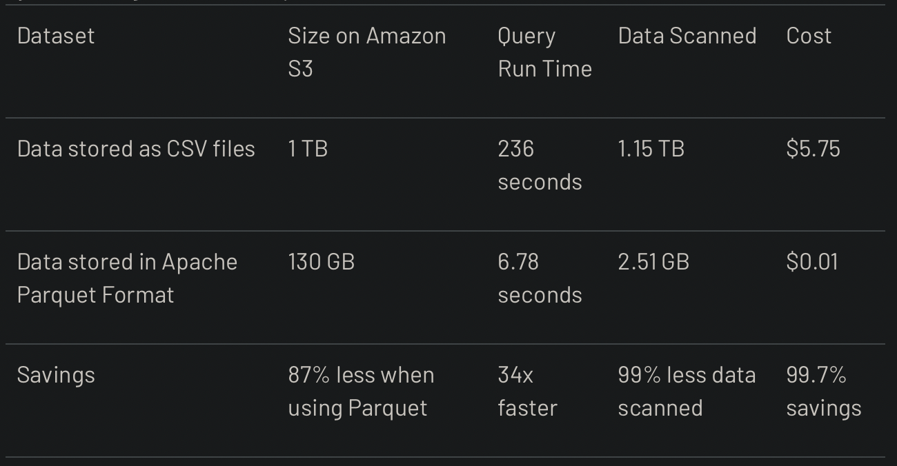Viewport: 897px width, 466px height.
Task: Select the 130 GB size cell
Action: 321,262
